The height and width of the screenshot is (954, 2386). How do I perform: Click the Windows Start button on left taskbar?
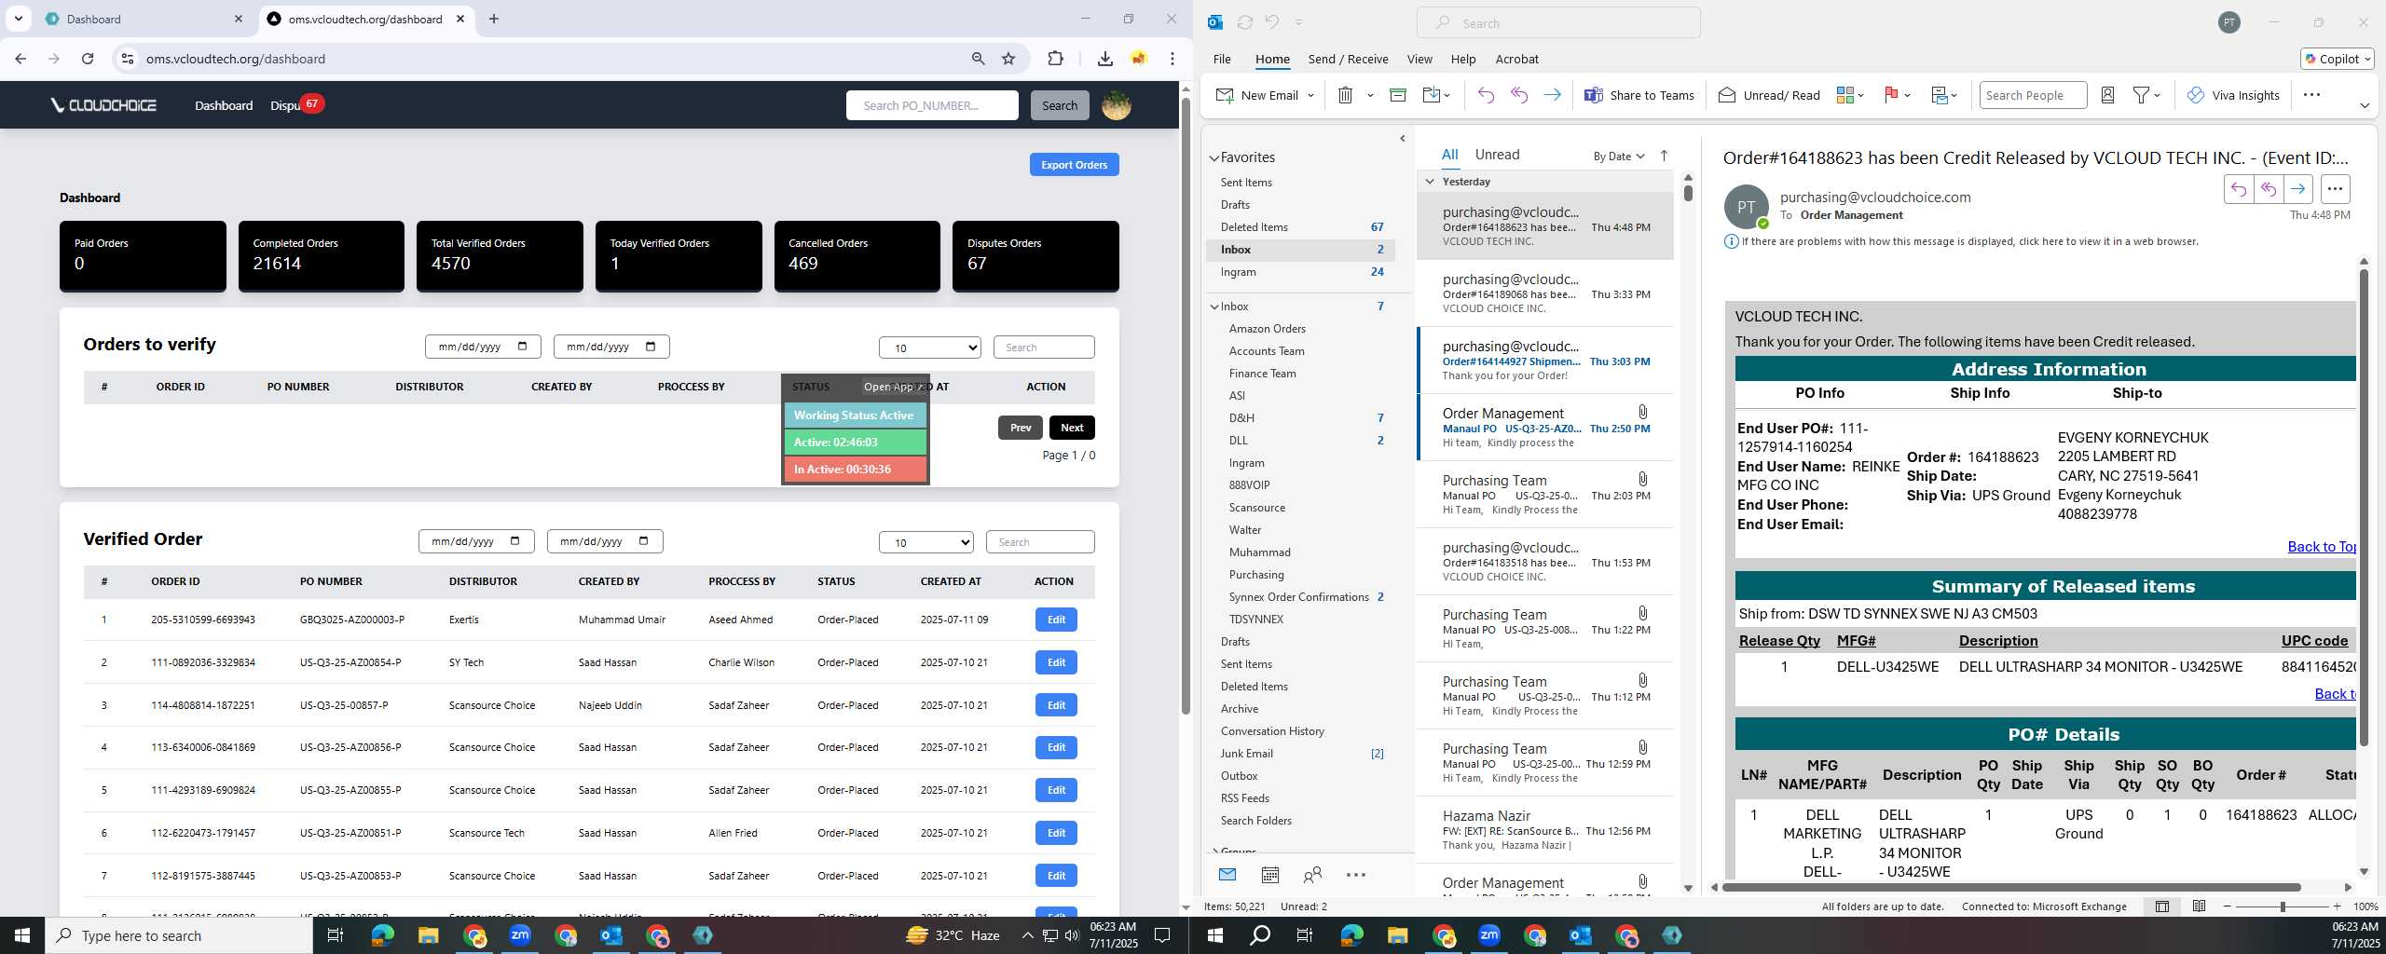22,935
